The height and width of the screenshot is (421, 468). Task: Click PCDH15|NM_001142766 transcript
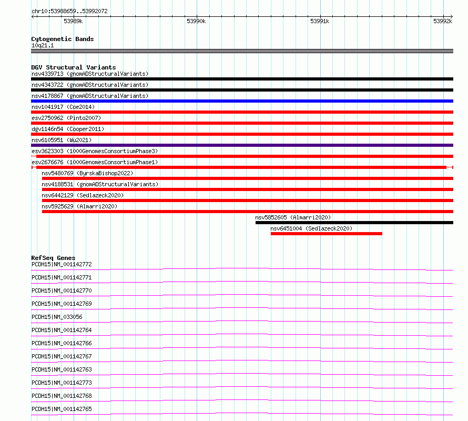(x=62, y=343)
